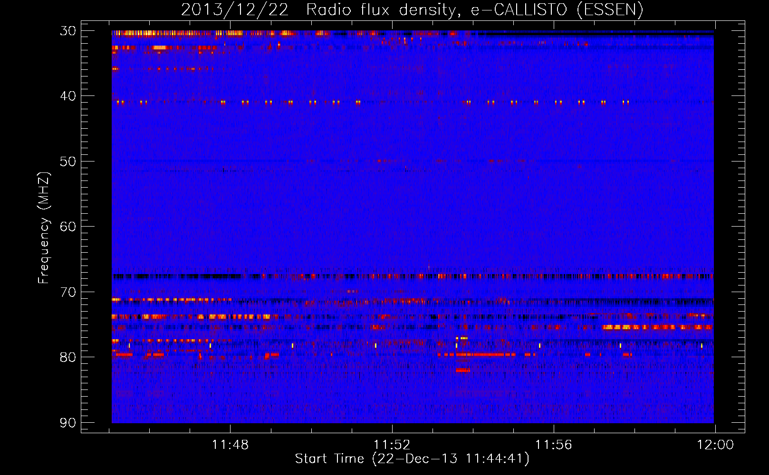Click the "Start Time (22-Dec-13 11:44:41)" label
The width and height of the screenshot is (769, 475).
click(412, 459)
